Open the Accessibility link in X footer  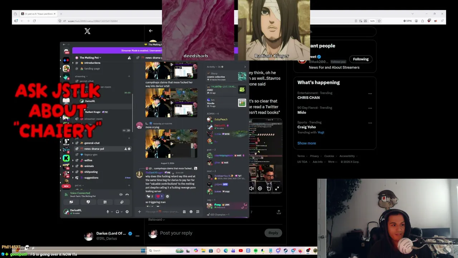tap(347, 156)
